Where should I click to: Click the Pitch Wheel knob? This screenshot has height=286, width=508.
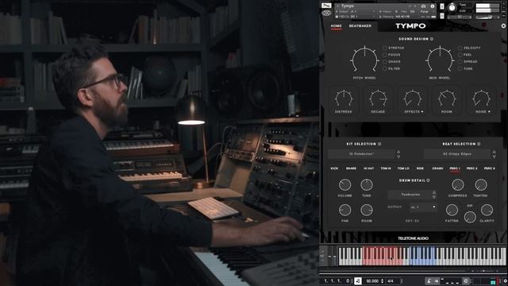[x=364, y=60]
